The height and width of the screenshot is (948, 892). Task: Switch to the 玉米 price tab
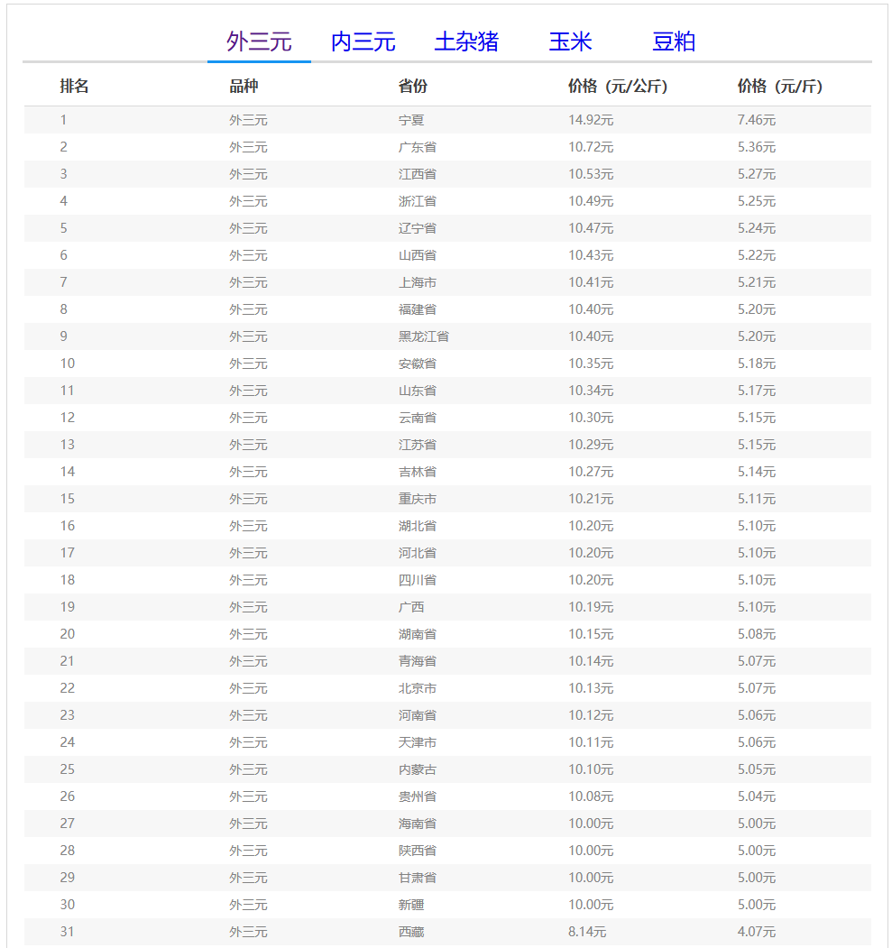(x=570, y=41)
